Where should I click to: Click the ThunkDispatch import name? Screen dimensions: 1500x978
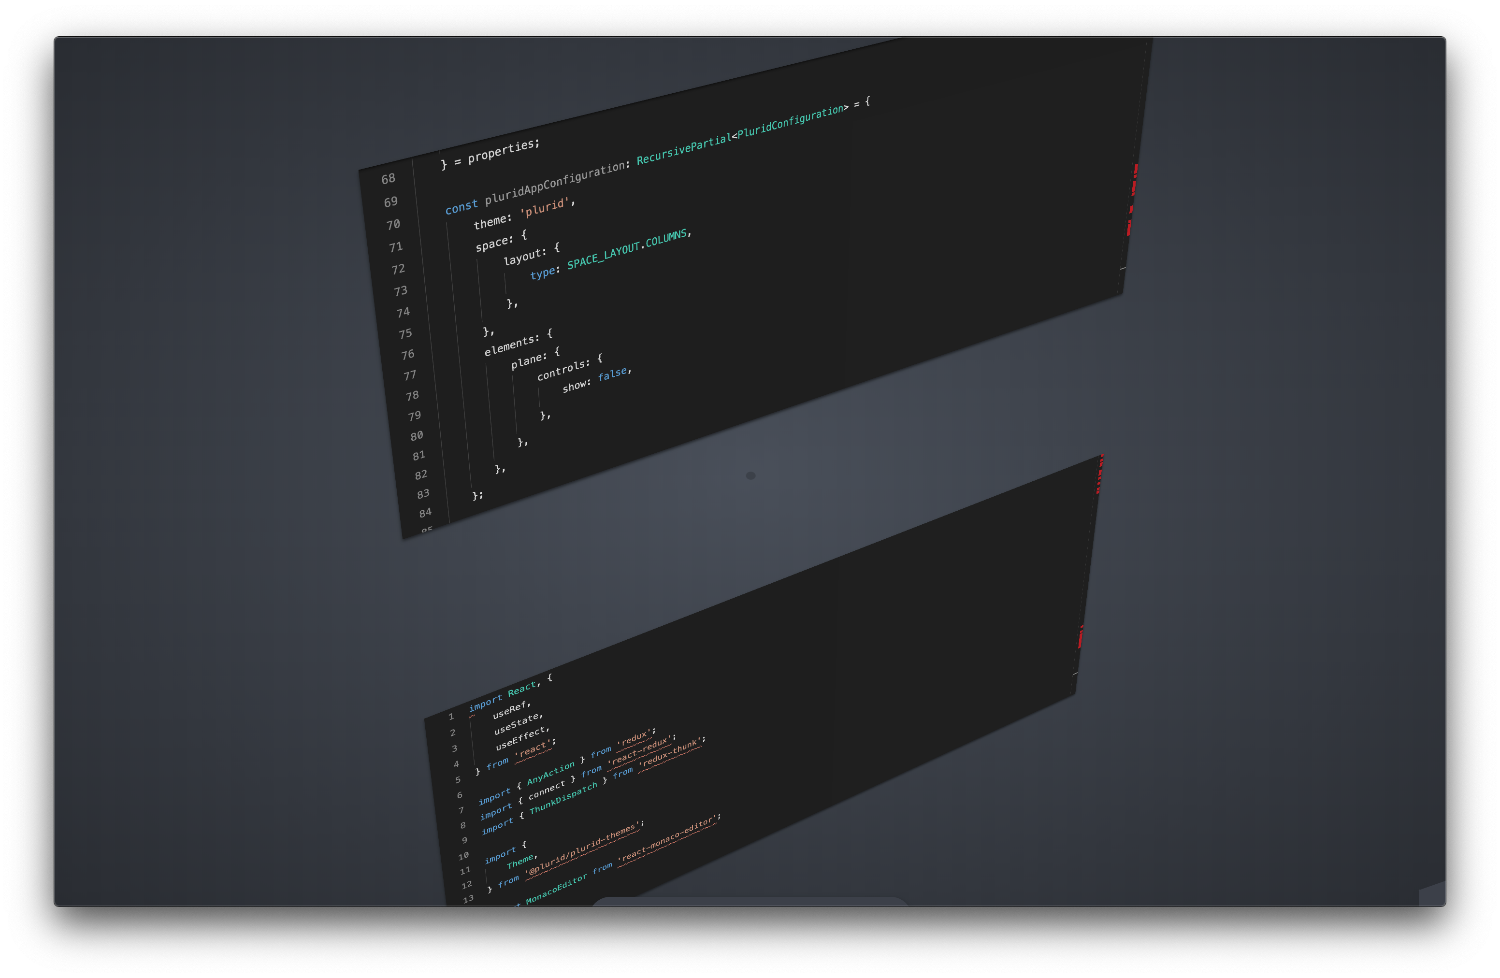(563, 799)
